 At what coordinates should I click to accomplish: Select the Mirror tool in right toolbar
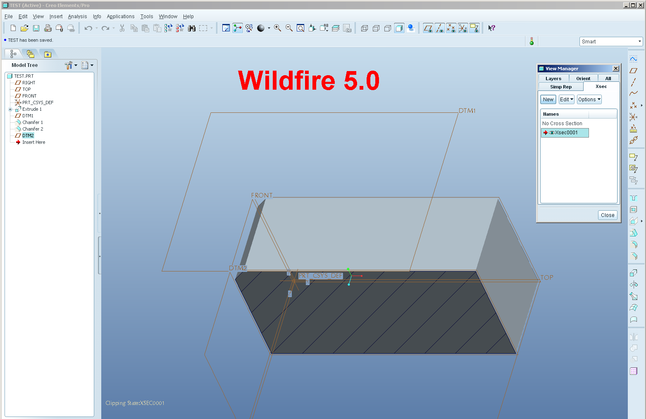(633, 337)
